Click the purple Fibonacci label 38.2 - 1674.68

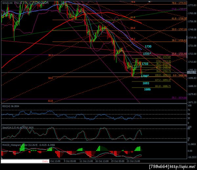tap(179, 97)
